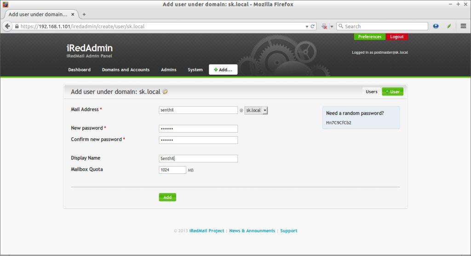Image resolution: width=471 pixels, height=256 pixels.
Task: Expand the sk.local domain dropdown
Action: [x=264, y=110]
